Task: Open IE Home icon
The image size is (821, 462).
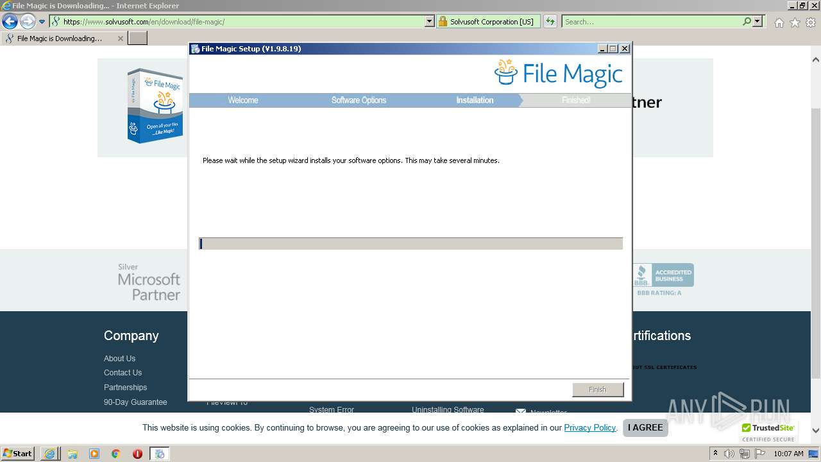Action: pyautogui.click(x=779, y=22)
